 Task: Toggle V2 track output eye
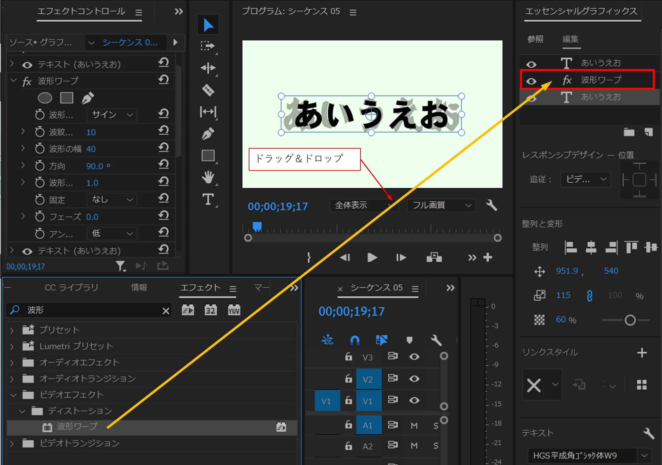[414, 379]
